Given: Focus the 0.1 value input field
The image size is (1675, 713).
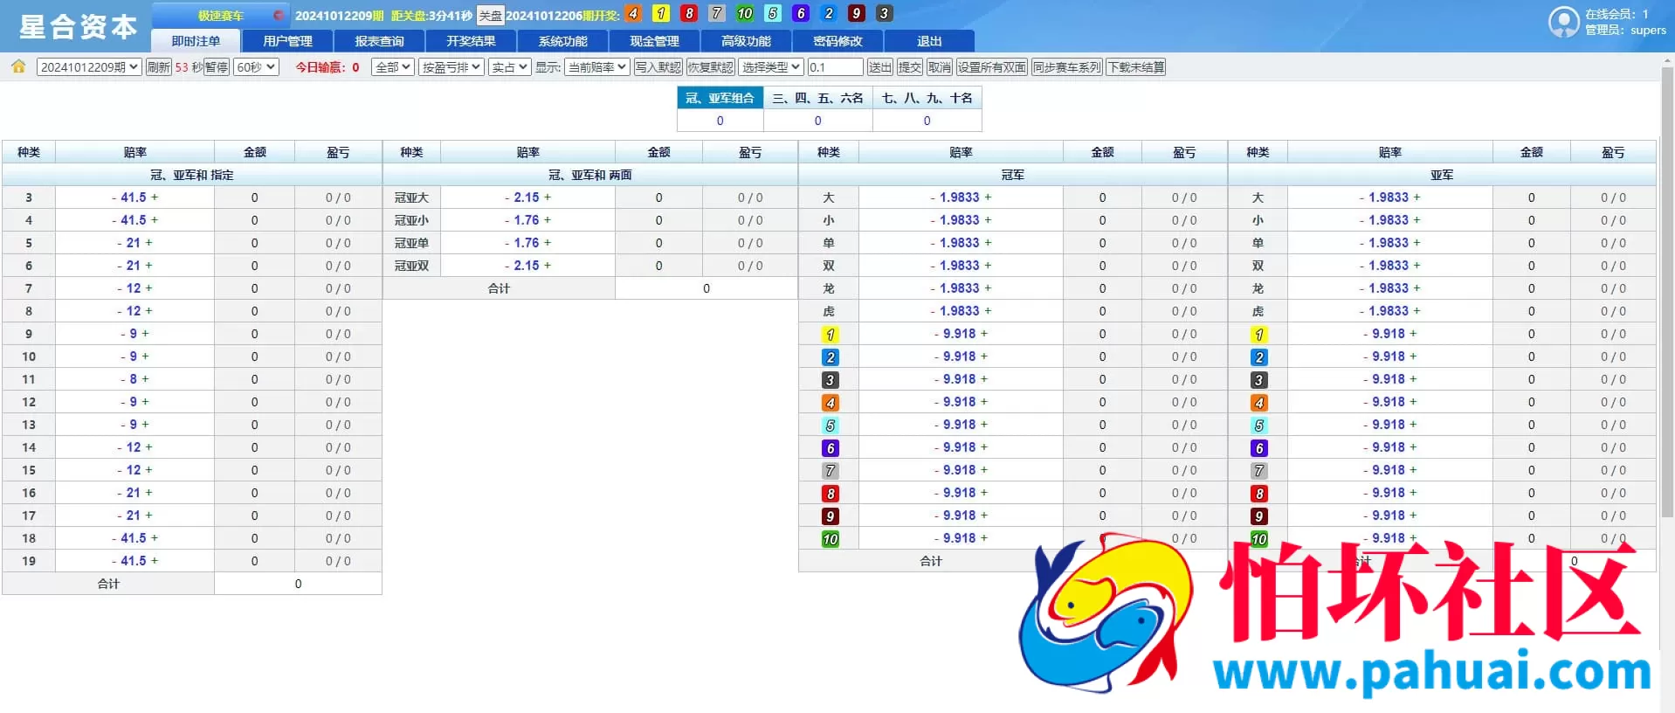Looking at the screenshot, I should [835, 67].
